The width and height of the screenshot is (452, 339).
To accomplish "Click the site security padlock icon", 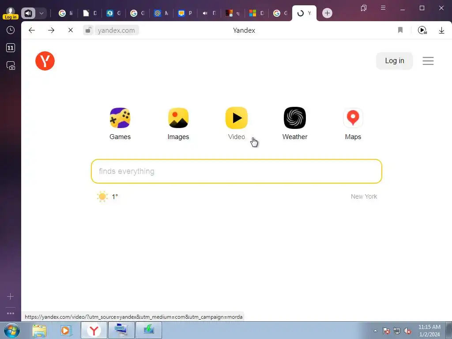I will pyautogui.click(x=88, y=30).
